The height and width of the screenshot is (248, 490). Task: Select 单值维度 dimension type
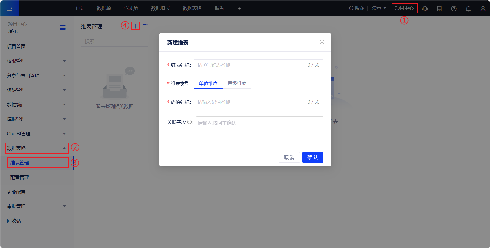(x=208, y=83)
